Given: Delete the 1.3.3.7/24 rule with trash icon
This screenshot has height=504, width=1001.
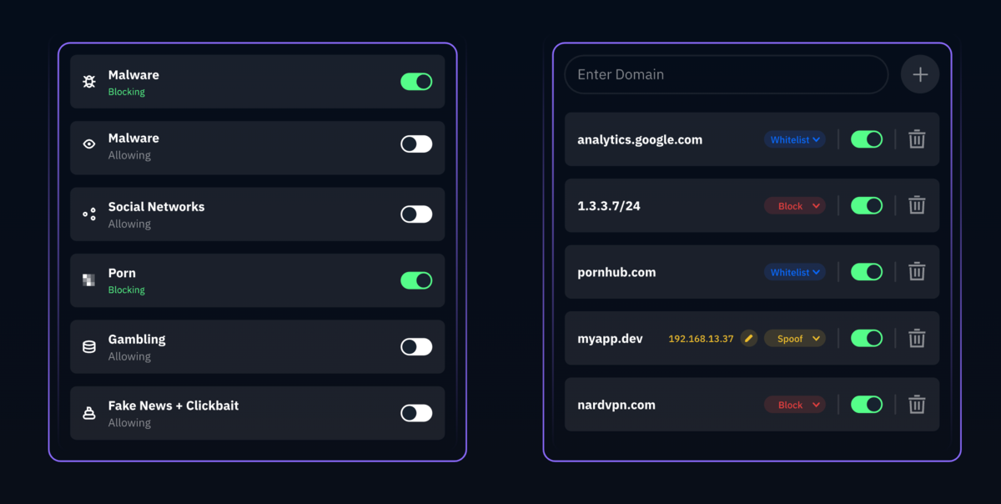Looking at the screenshot, I should (x=917, y=205).
